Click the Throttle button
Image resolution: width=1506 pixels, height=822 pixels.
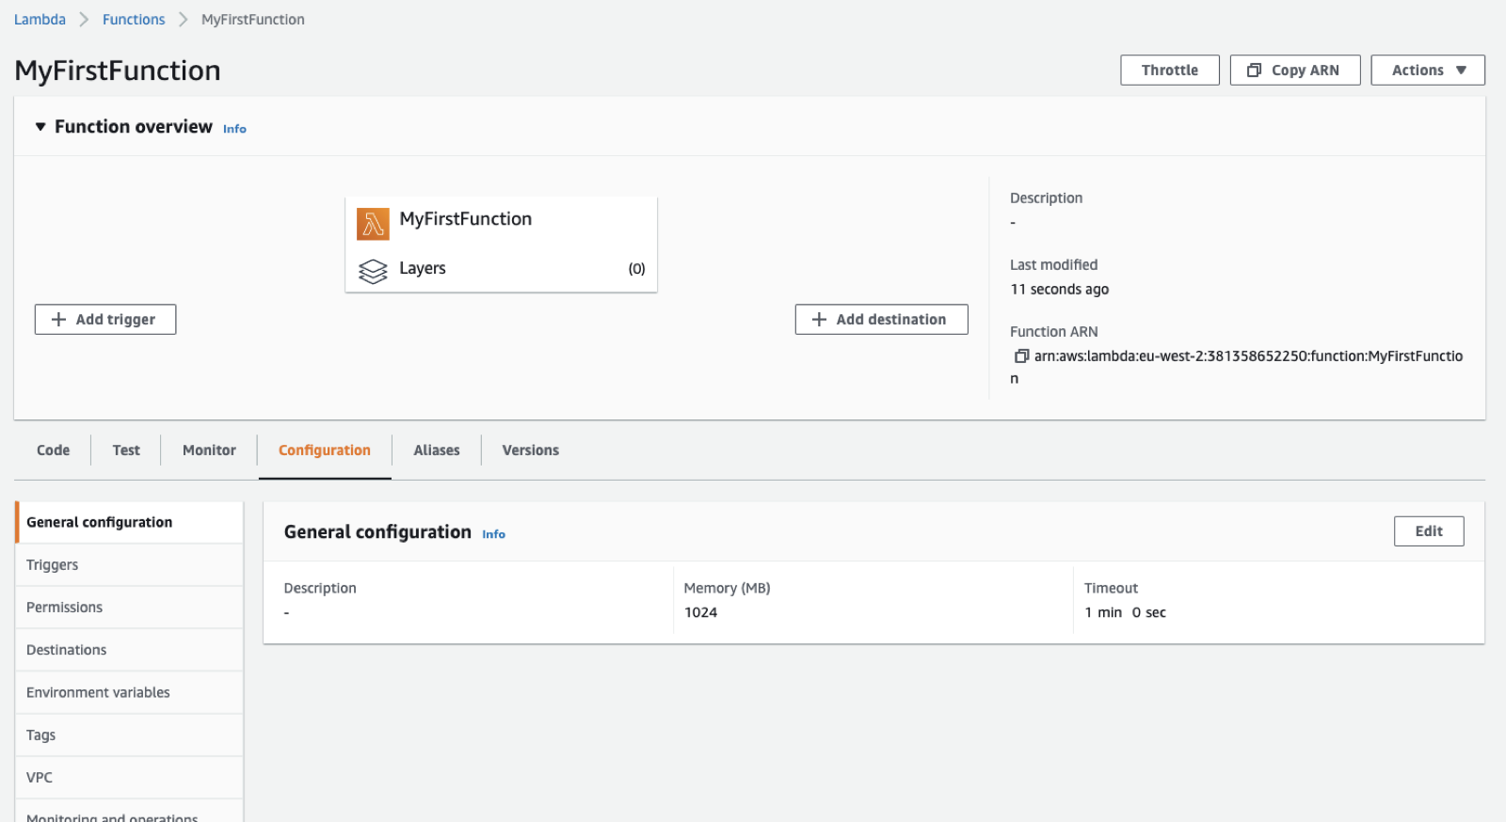pyautogui.click(x=1169, y=71)
